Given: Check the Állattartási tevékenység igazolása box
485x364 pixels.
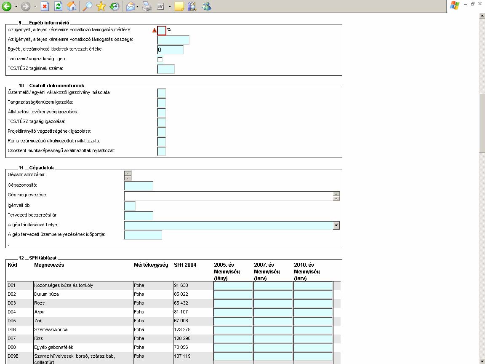Looking at the screenshot, I should coord(162,112).
